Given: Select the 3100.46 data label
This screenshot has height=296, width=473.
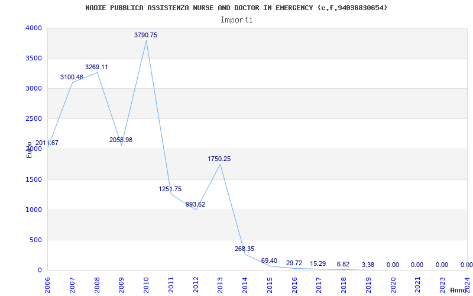Looking at the screenshot, I should coord(72,77).
